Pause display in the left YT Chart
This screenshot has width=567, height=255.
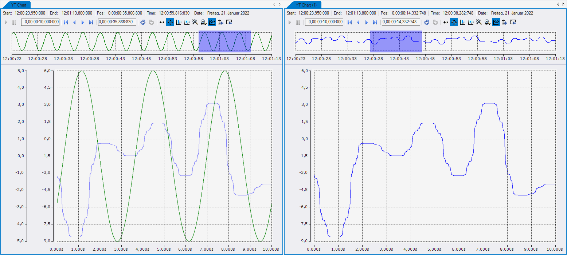tap(14, 22)
